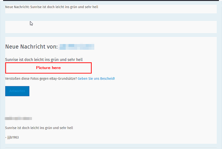Click quoted message text above the jjjb1963 signature
This screenshot has height=149, width=222.
tap(39, 128)
